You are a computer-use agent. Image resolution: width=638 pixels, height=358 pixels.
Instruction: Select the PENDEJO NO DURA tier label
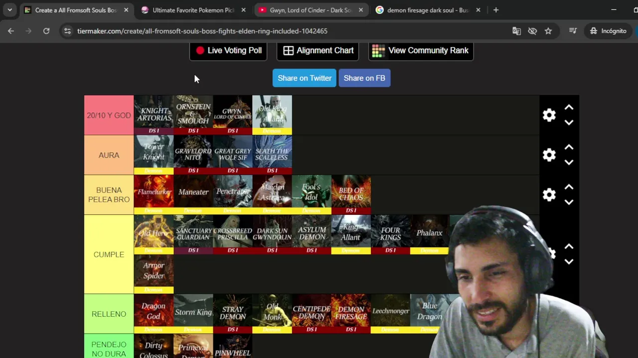[109, 347]
